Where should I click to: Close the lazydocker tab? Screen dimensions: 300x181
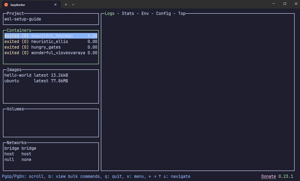55,4
